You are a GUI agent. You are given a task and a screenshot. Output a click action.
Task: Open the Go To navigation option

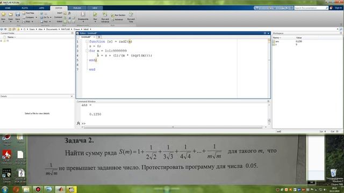[x=45, y=17]
